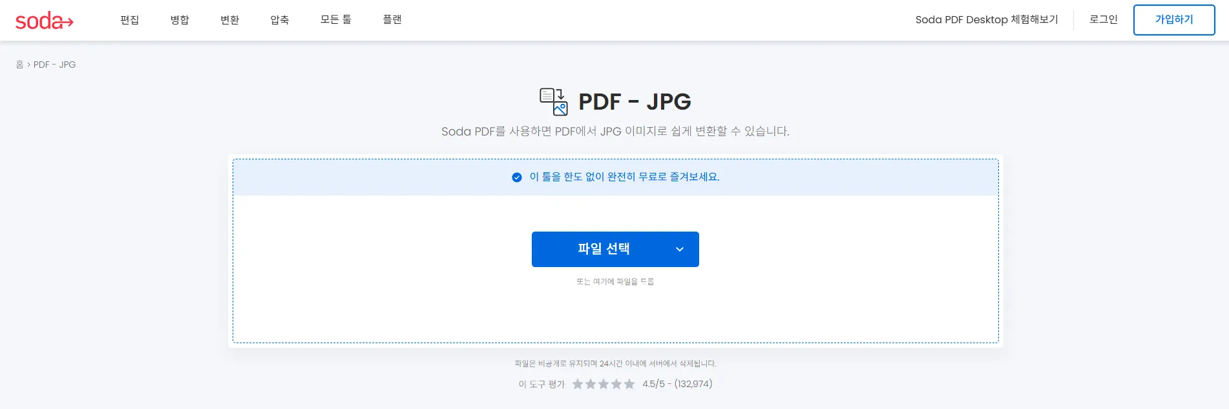Click the 로그인 link
The width and height of the screenshot is (1229, 409).
point(1104,20)
